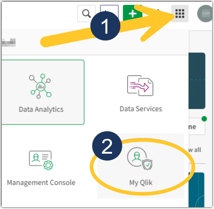Click the green status dot indicator
This screenshot has width=214, height=209.
[x=204, y=119]
